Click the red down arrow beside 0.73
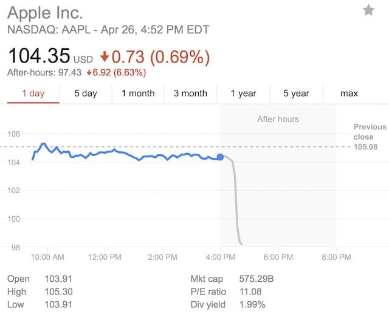Image resolution: width=389 pixels, height=317 pixels. pyautogui.click(x=105, y=56)
